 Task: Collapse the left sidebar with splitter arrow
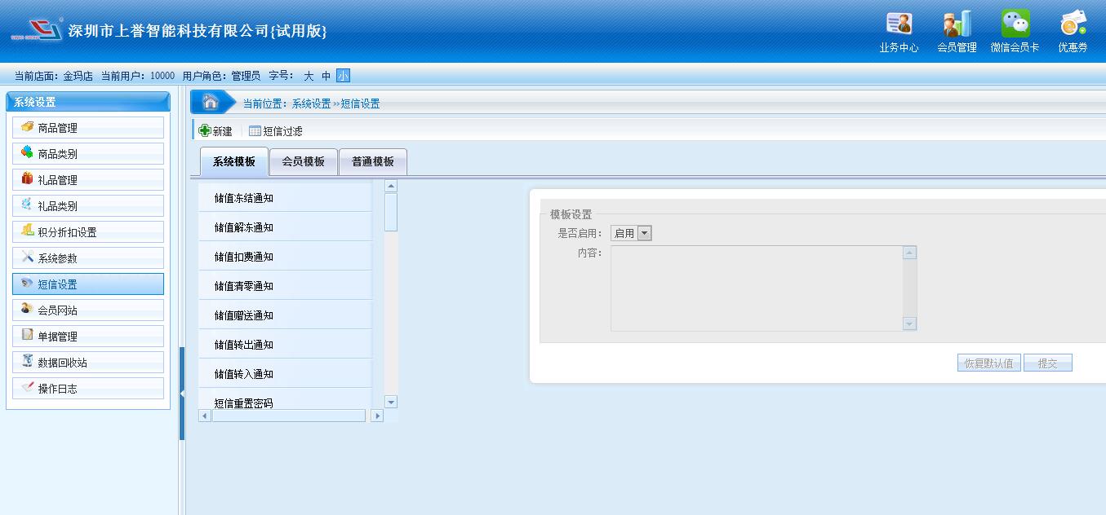[x=182, y=394]
